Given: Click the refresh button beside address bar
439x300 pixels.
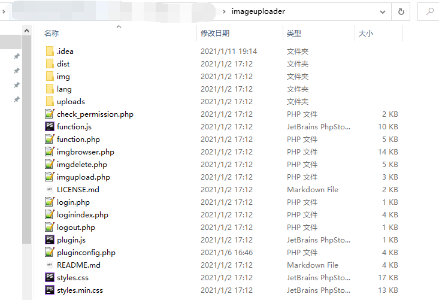Looking at the screenshot, I should tap(401, 11).
